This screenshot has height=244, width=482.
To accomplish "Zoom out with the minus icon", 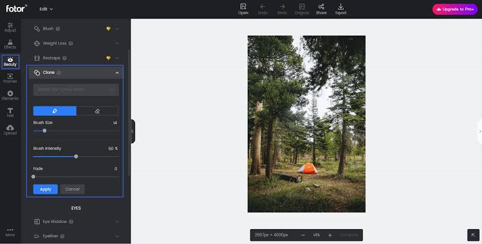I will (x=303, y=235).
